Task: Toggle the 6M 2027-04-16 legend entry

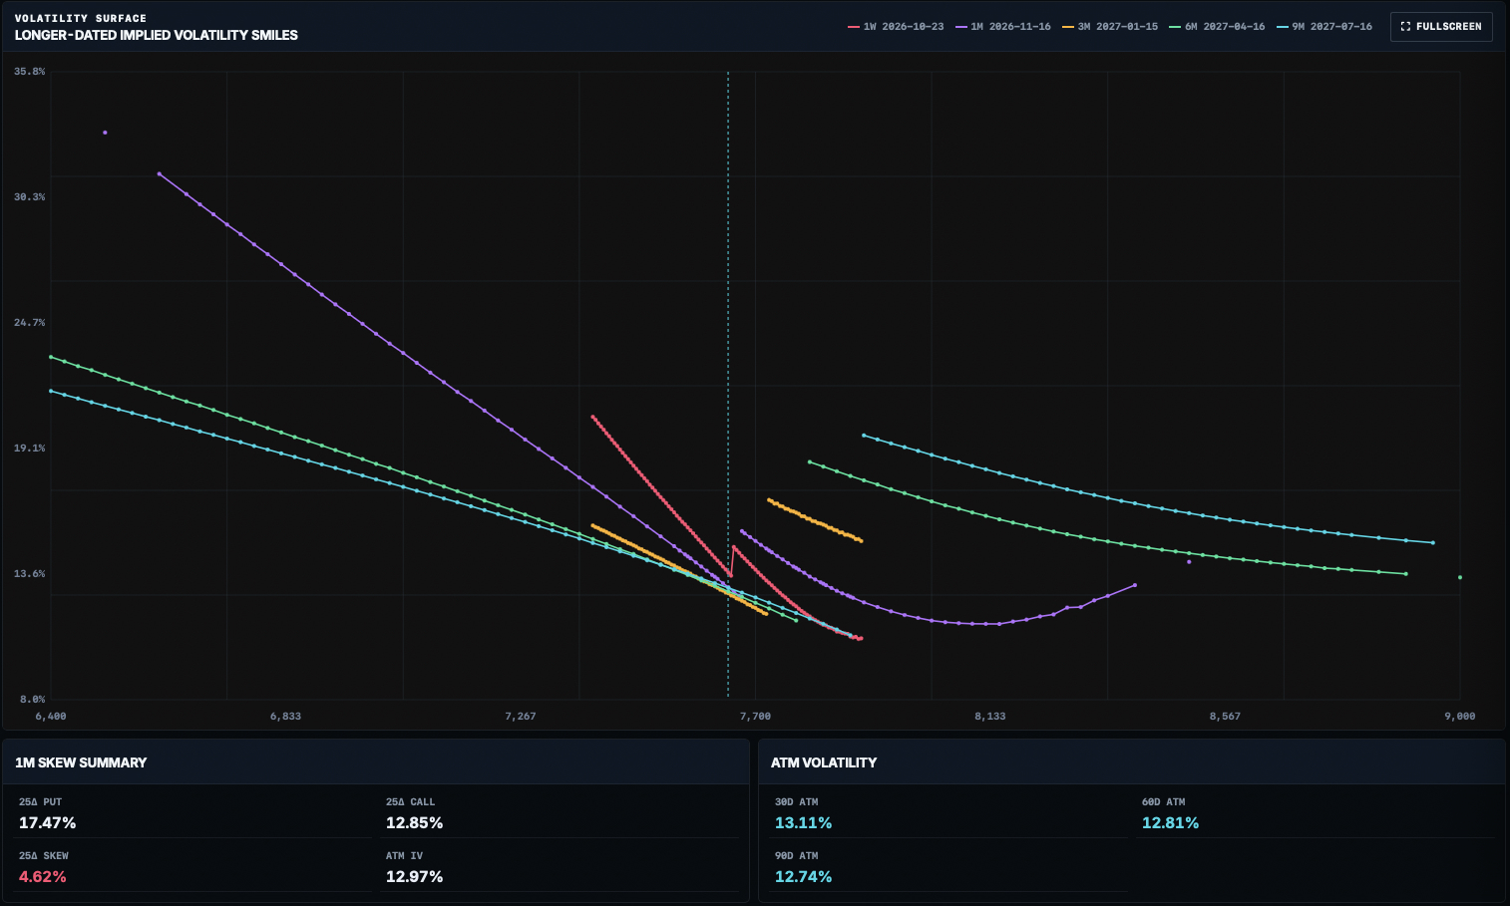Action: [1217, 27]
